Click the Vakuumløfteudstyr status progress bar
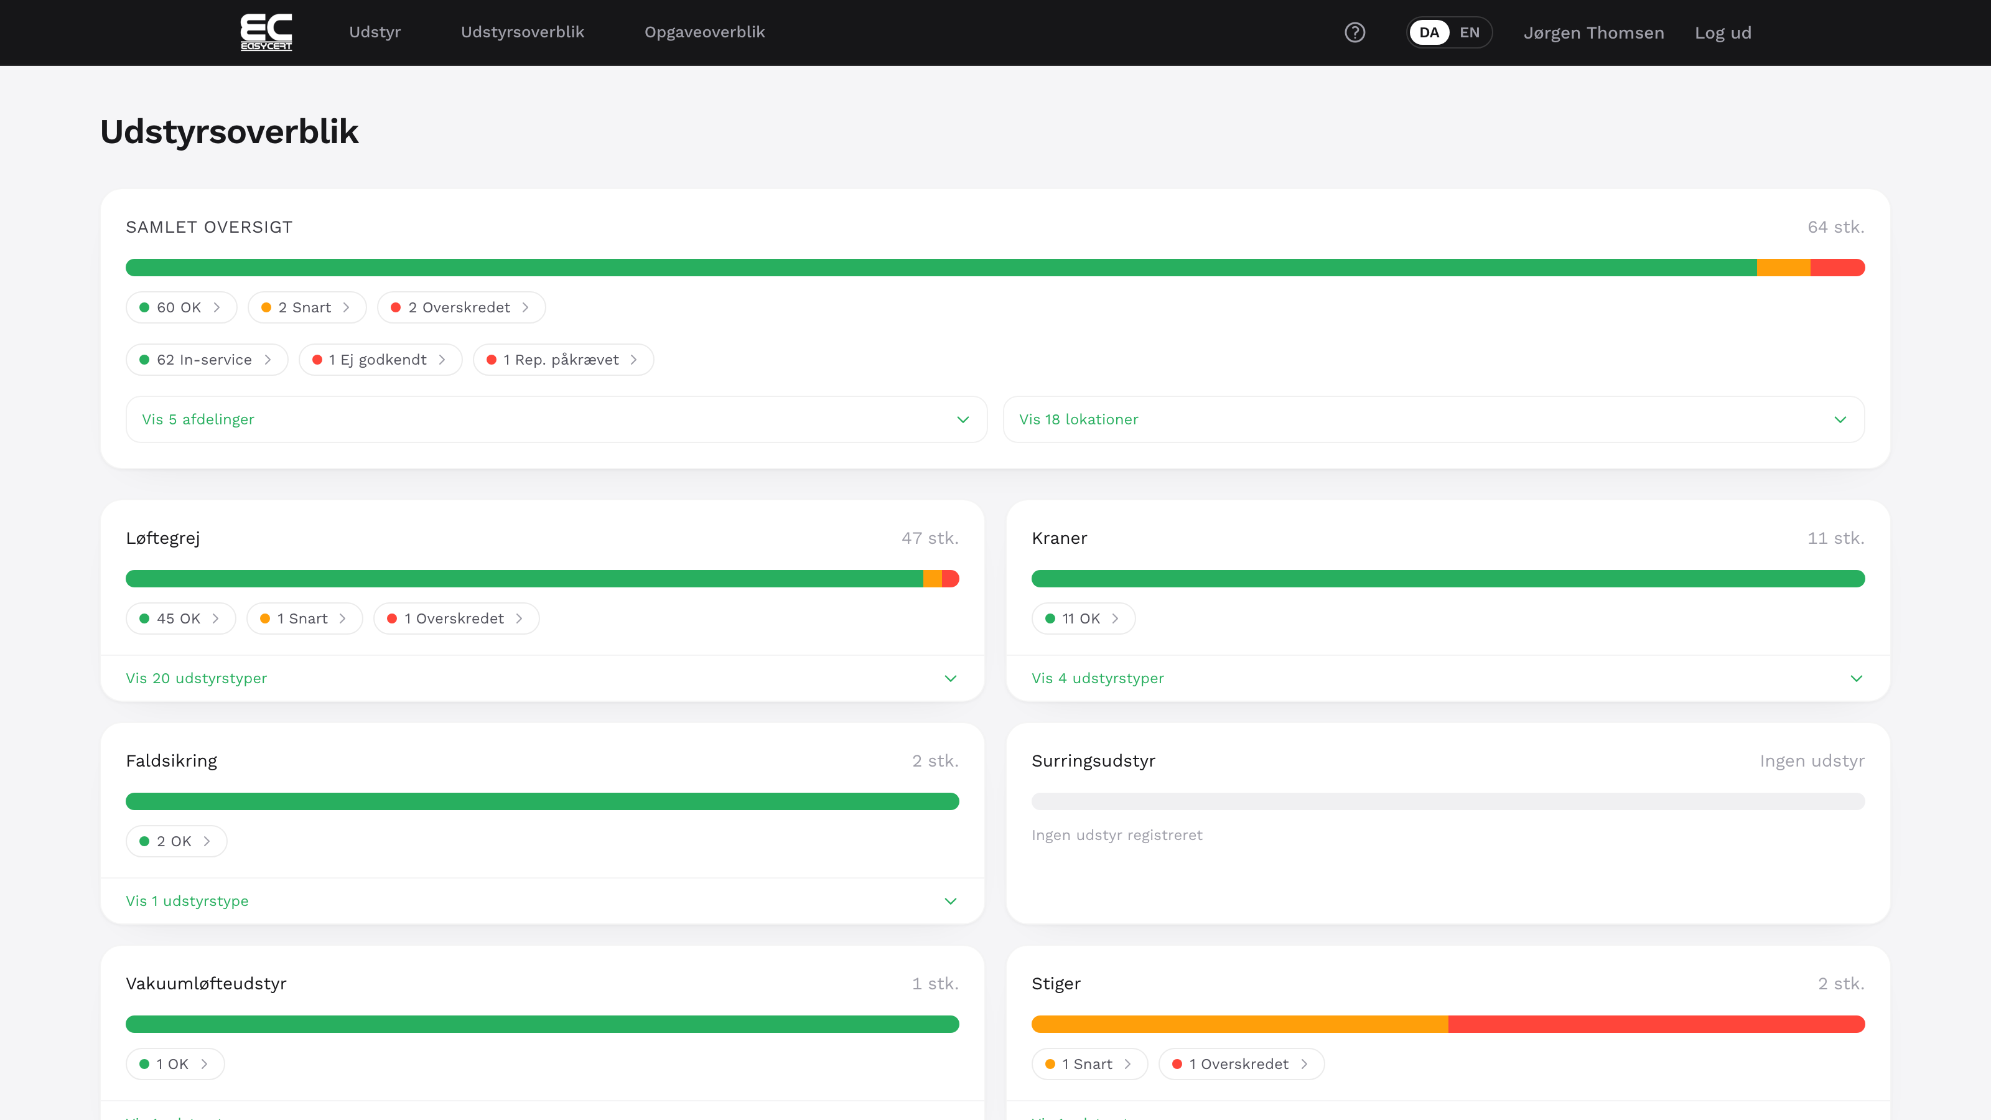Screen dimensions: 1991x1120 pos(543,1024)
